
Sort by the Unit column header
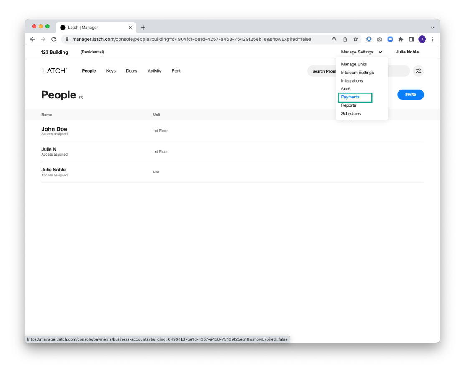tap(157, 115)
